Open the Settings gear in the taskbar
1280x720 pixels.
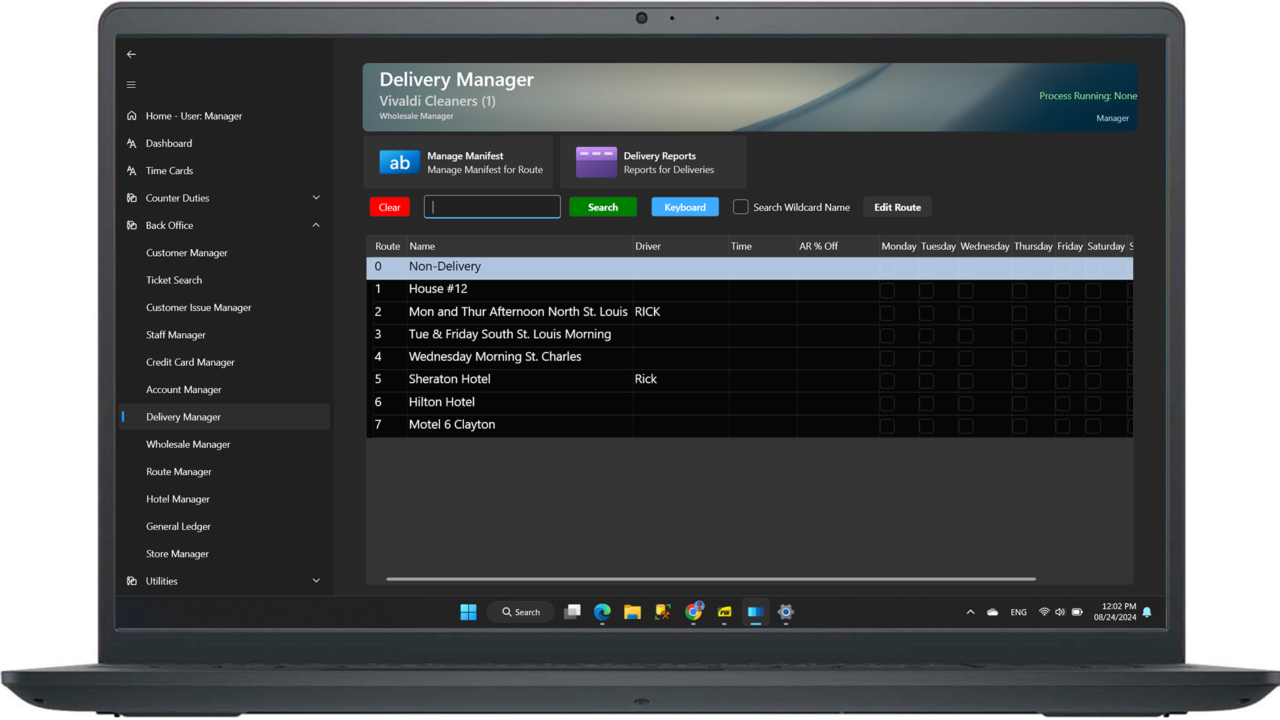pos(786,612)
